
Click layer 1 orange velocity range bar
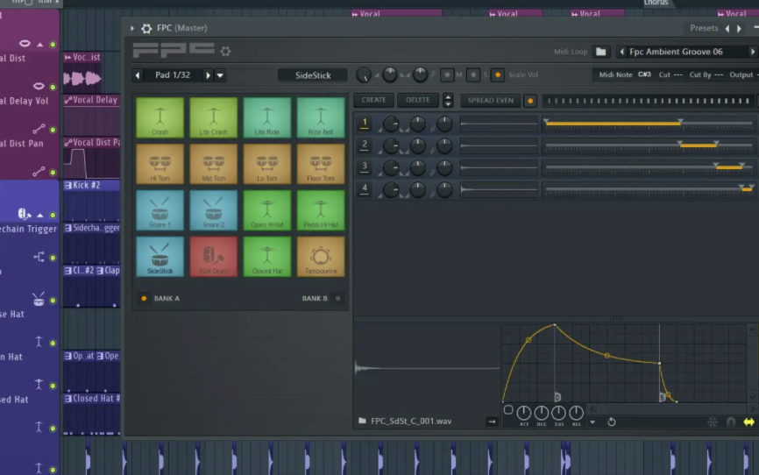tap(613, 124)
